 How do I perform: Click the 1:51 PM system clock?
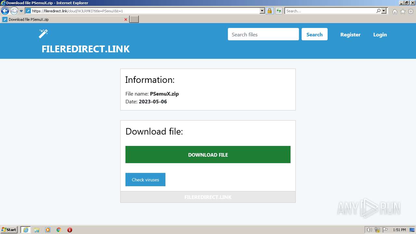(399, 230)
